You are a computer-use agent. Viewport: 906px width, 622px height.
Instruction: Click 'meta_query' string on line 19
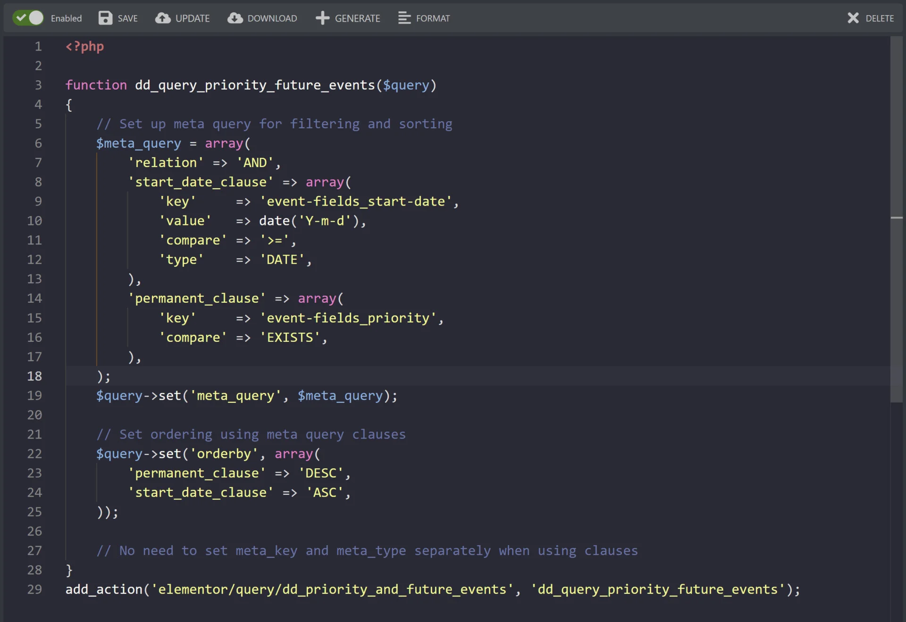tap(235, 395)
